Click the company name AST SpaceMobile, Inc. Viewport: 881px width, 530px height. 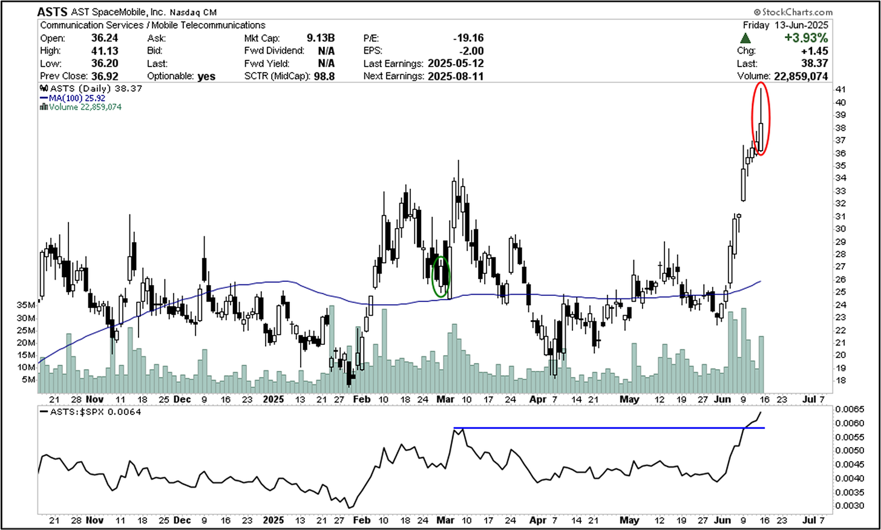click(117, 12)
